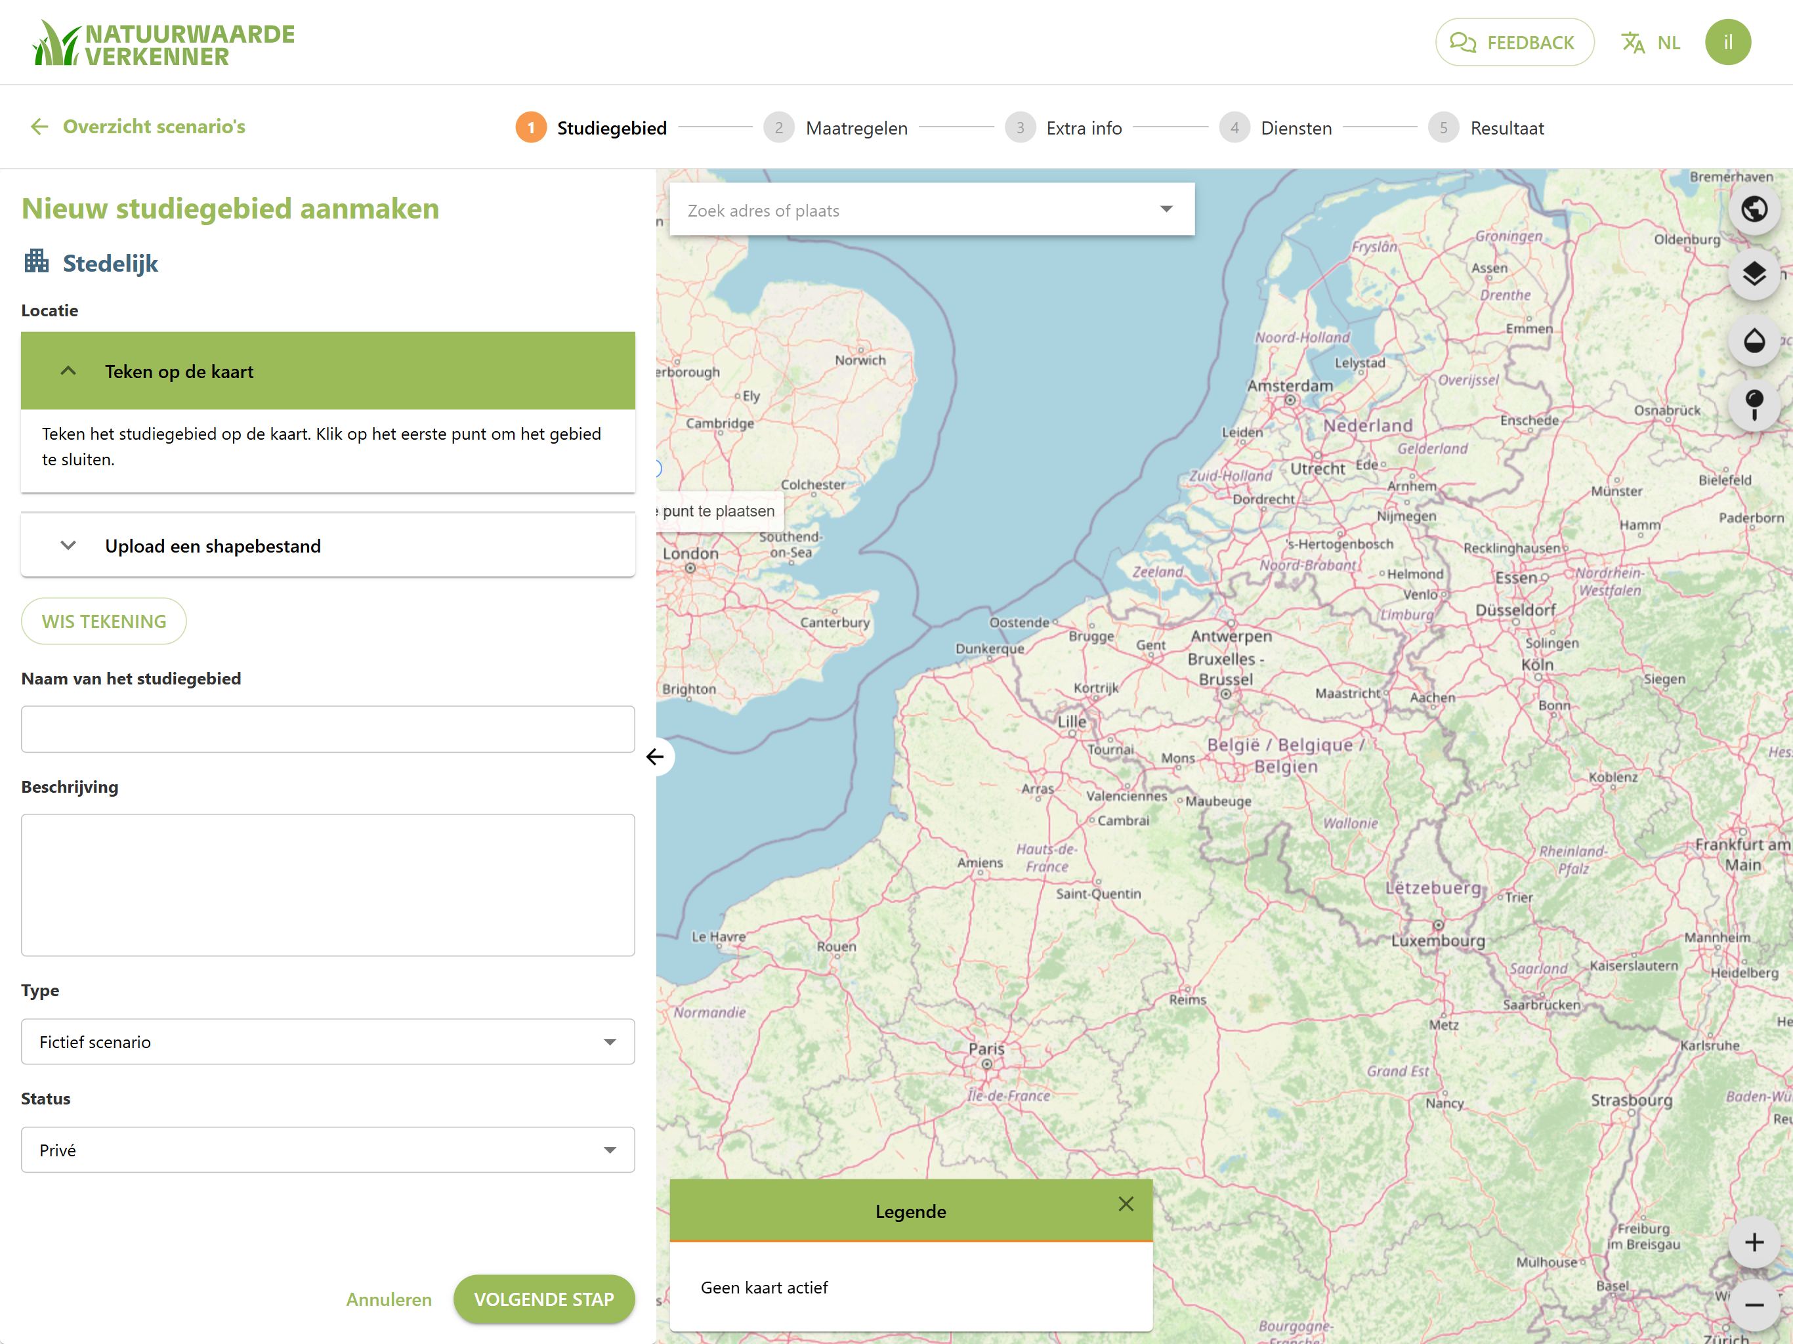This screenshot has height=1344, width=1793.
Task: Click the 'Düsseldorf' label on the map
Action: point(1516,610)
